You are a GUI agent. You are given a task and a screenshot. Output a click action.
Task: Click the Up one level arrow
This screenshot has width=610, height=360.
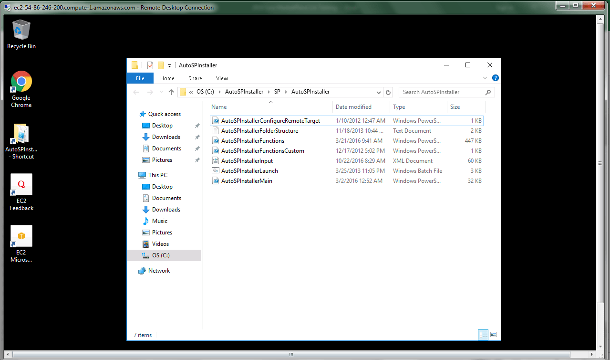coord(171,92)
